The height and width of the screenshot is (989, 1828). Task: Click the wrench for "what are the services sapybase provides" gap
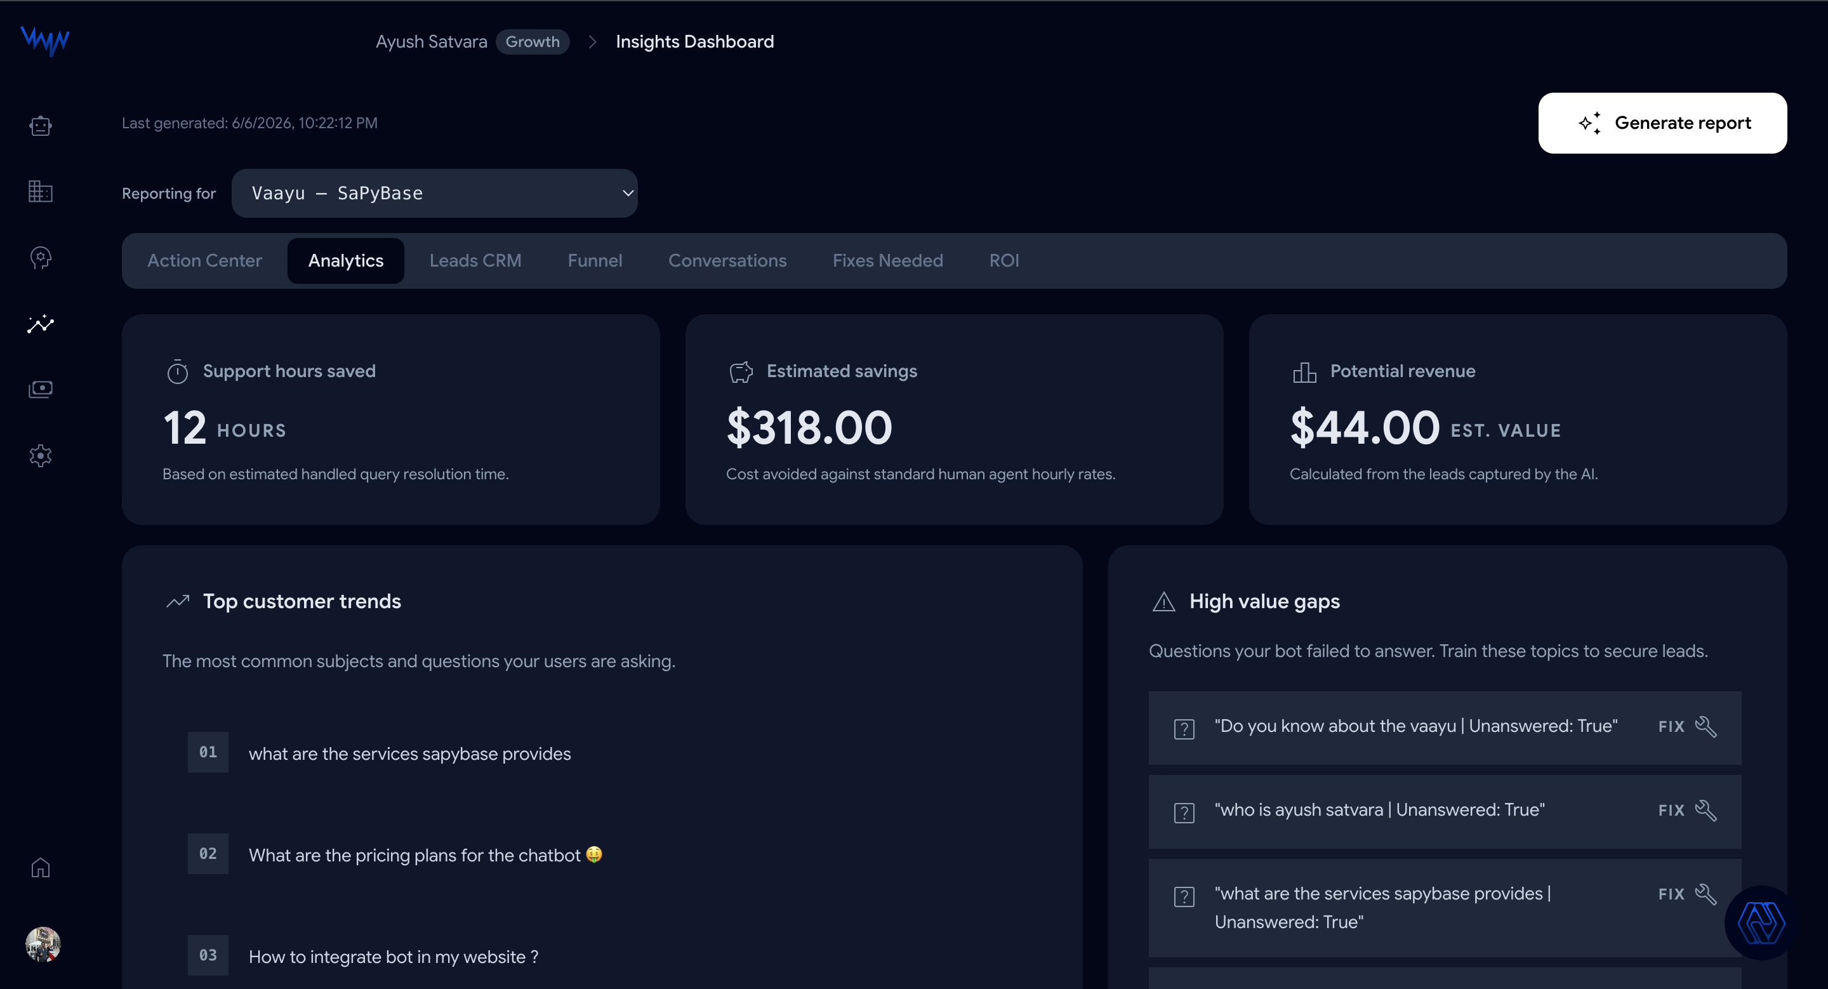tap(1706, 894)
